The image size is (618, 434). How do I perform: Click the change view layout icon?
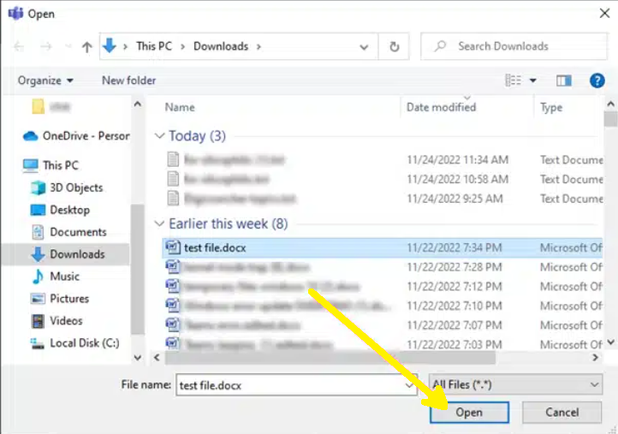click(514, 80)
